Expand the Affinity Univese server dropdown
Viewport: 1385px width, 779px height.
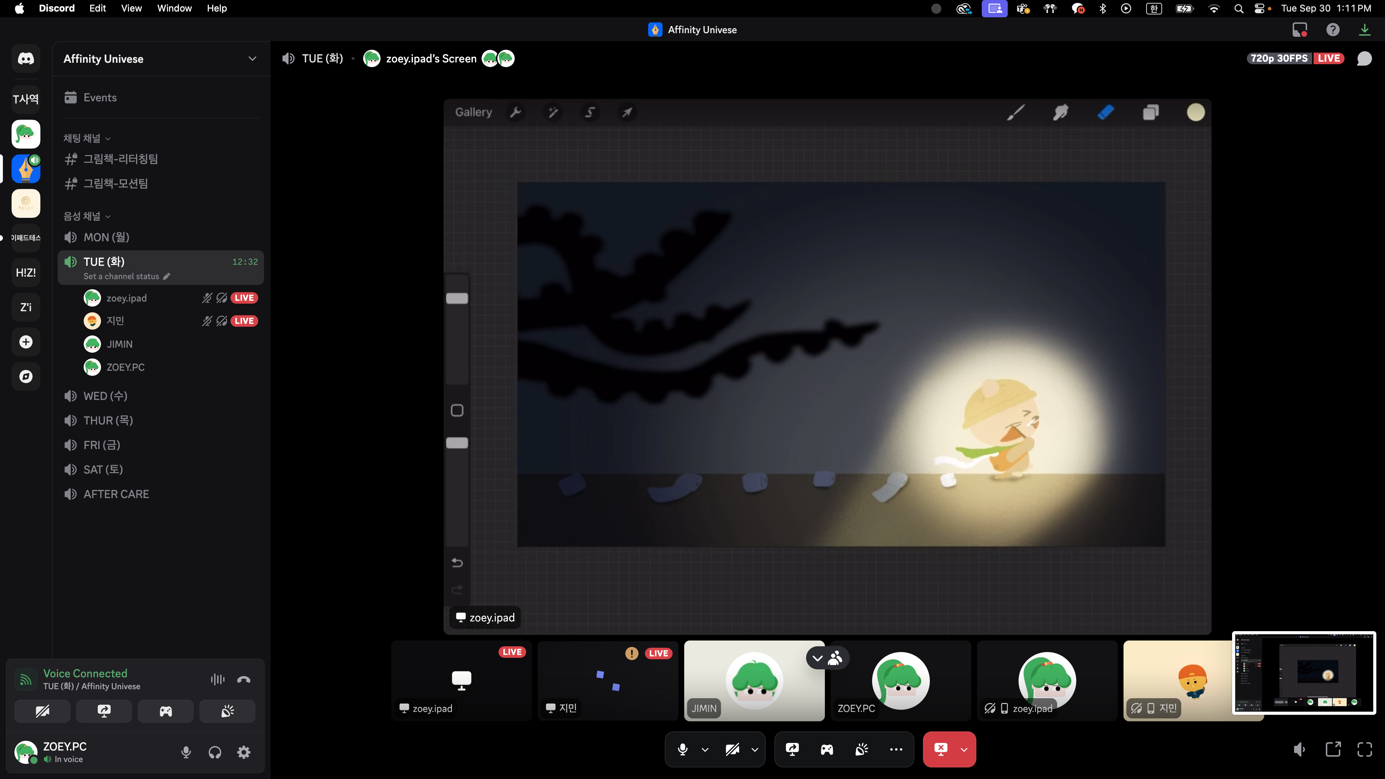[252, 58]
